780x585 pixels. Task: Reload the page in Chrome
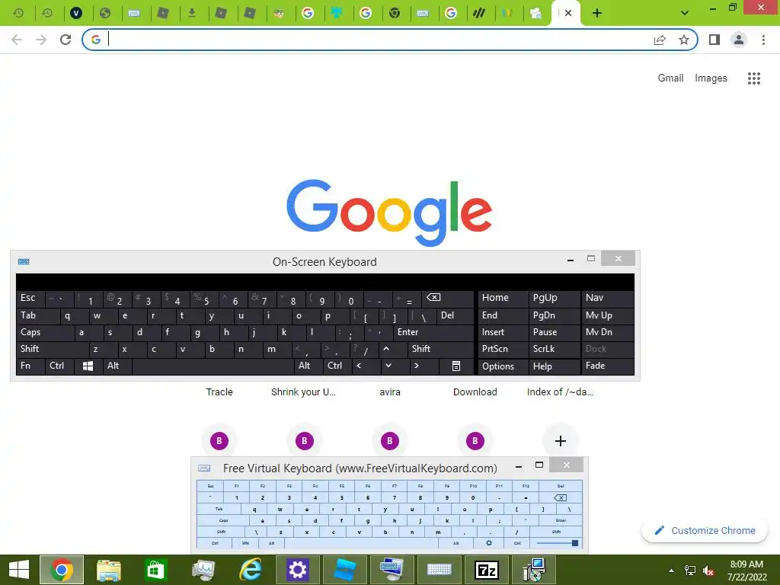click(x=66, y=40)
